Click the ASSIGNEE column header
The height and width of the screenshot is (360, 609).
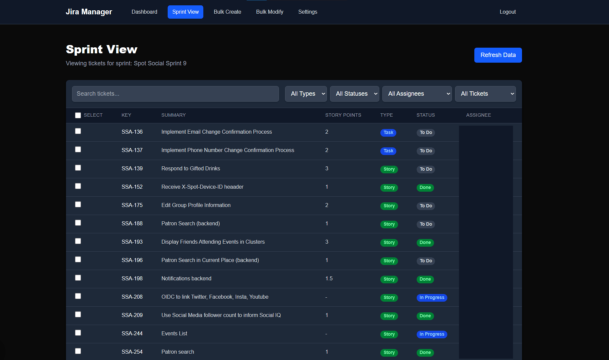[x=478, y=115]
